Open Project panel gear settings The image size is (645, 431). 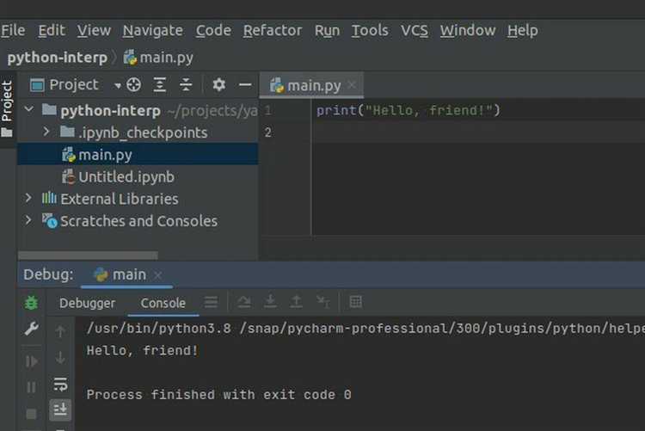pos(218,84)
